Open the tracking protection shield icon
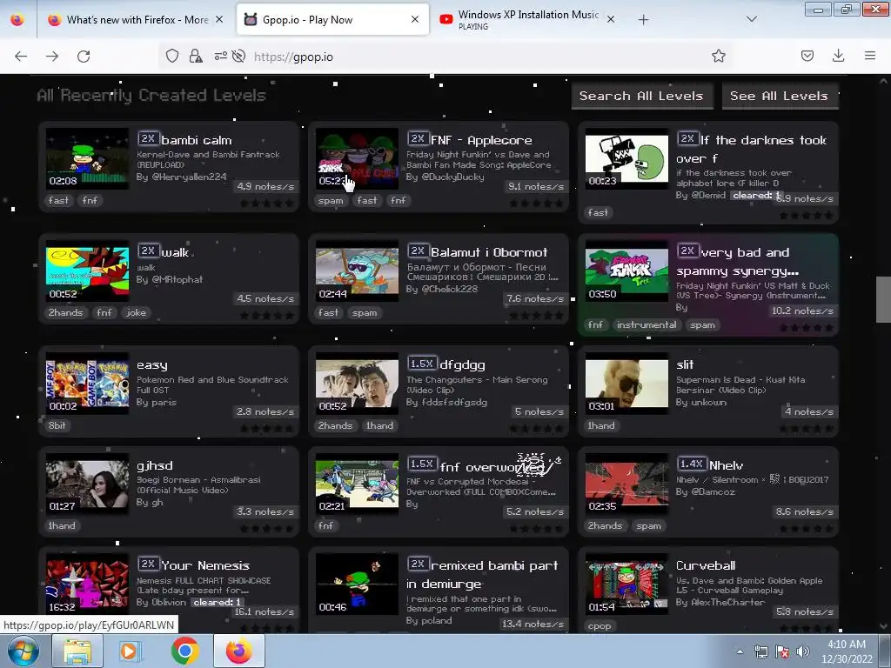The height and width of the screenshot is (668, 891). pos(172,57)
